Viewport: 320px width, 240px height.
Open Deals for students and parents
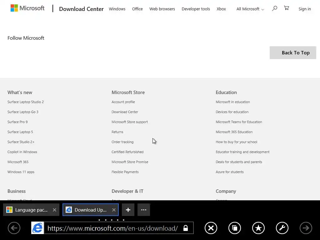click(239, 162)
